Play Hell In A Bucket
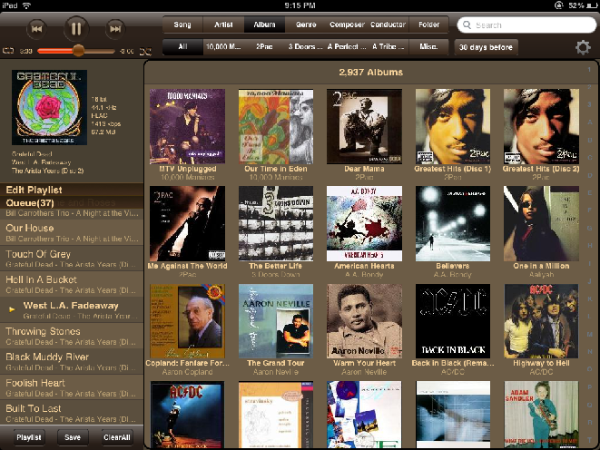The height and width of the screenshot is (450, 600). pyautogui.click(x=72, y=285)
